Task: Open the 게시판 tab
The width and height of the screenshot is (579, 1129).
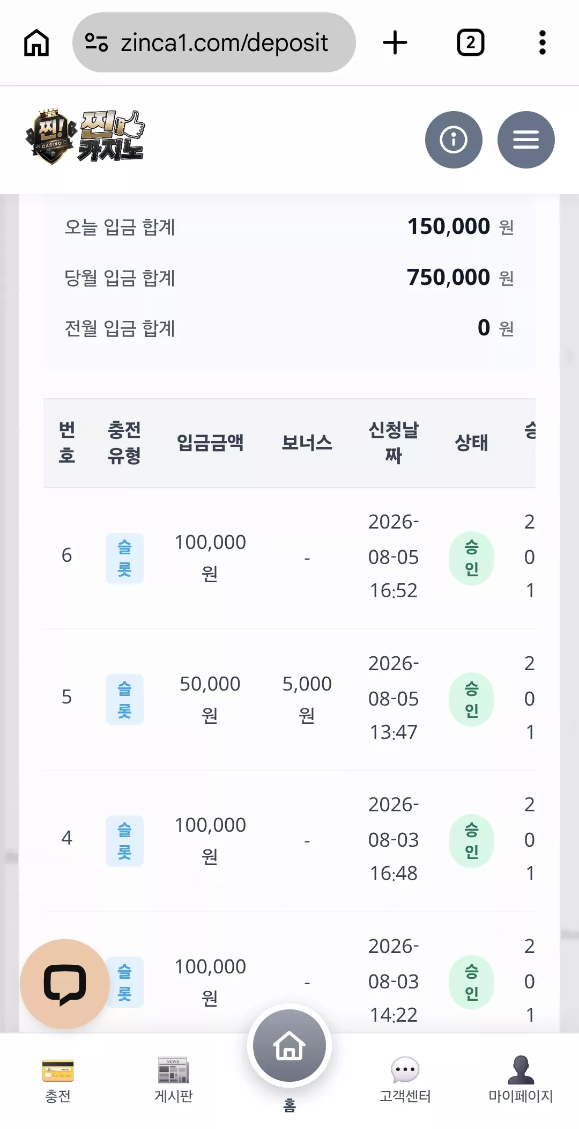Action: click(x=173, y=1080)
